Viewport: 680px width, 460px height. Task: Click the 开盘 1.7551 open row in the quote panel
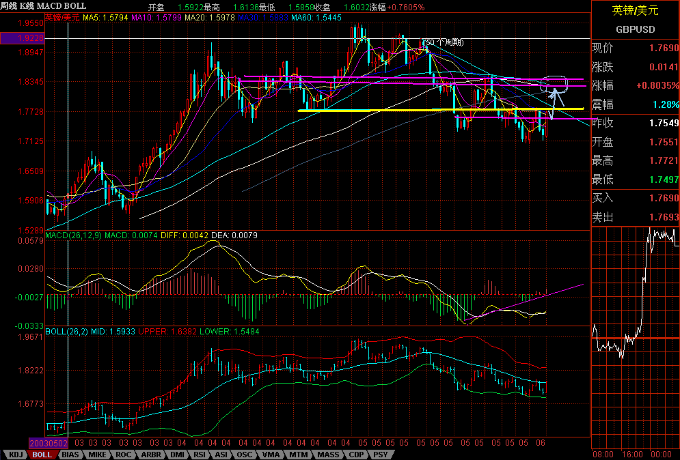[636, 142]
